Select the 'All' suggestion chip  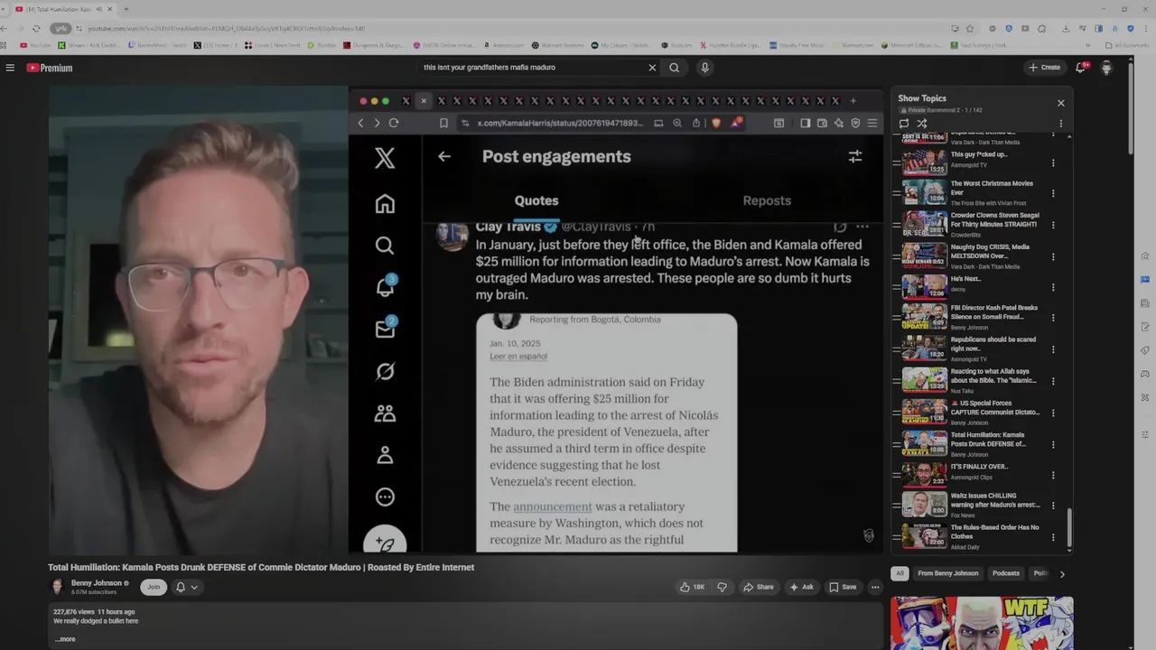click(900, 573)
